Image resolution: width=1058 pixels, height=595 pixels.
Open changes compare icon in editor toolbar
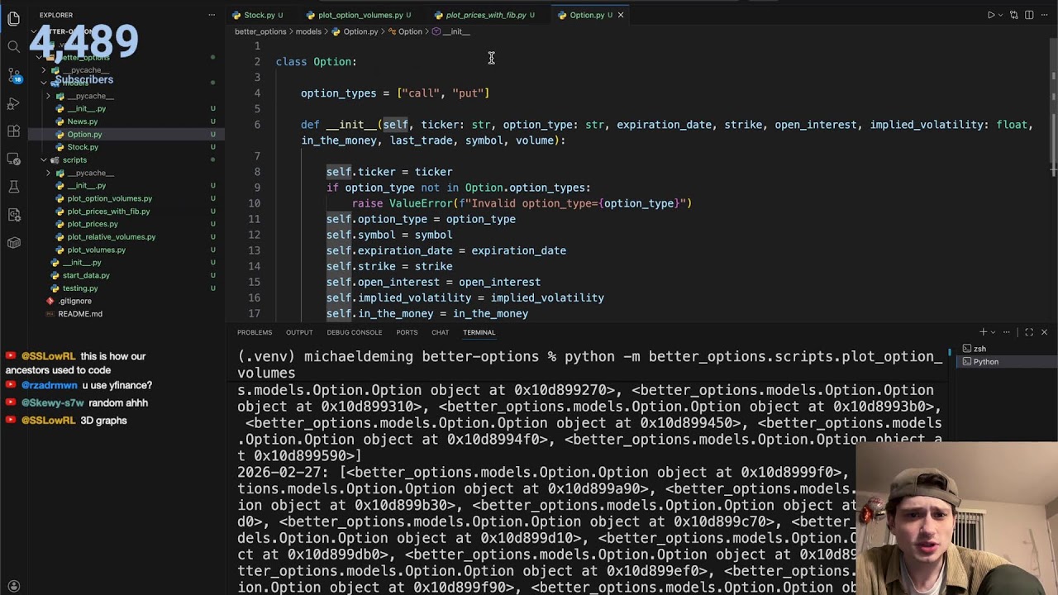click(1013, 15)
